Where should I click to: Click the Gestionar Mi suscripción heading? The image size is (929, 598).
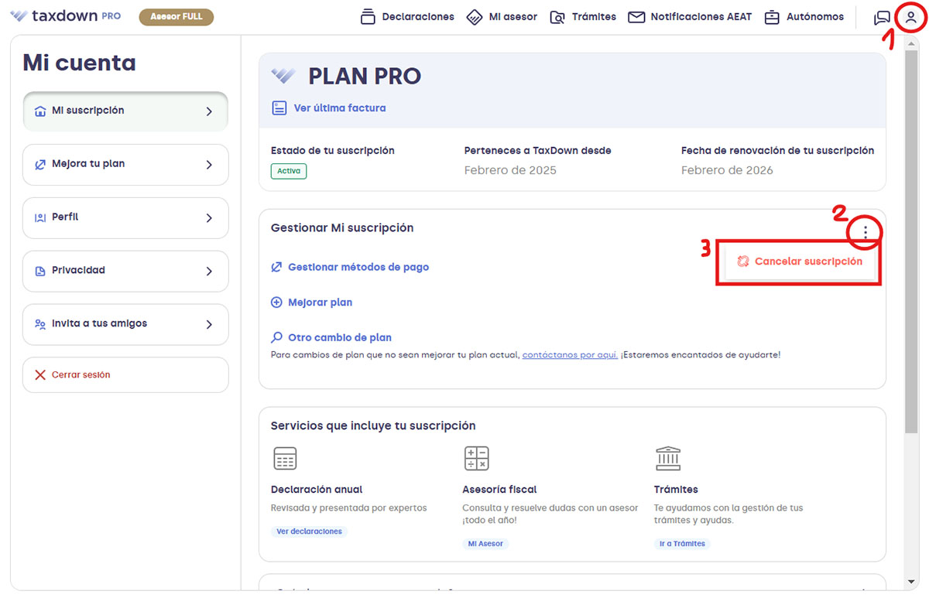[342, 228]
